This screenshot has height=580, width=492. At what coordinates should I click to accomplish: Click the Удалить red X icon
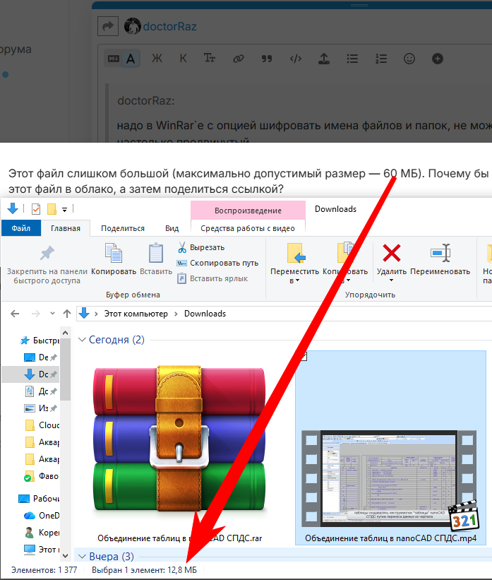tap(391, 254)
